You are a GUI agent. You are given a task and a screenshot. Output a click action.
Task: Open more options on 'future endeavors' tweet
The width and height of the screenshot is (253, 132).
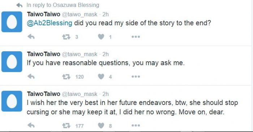pos(136,126)
